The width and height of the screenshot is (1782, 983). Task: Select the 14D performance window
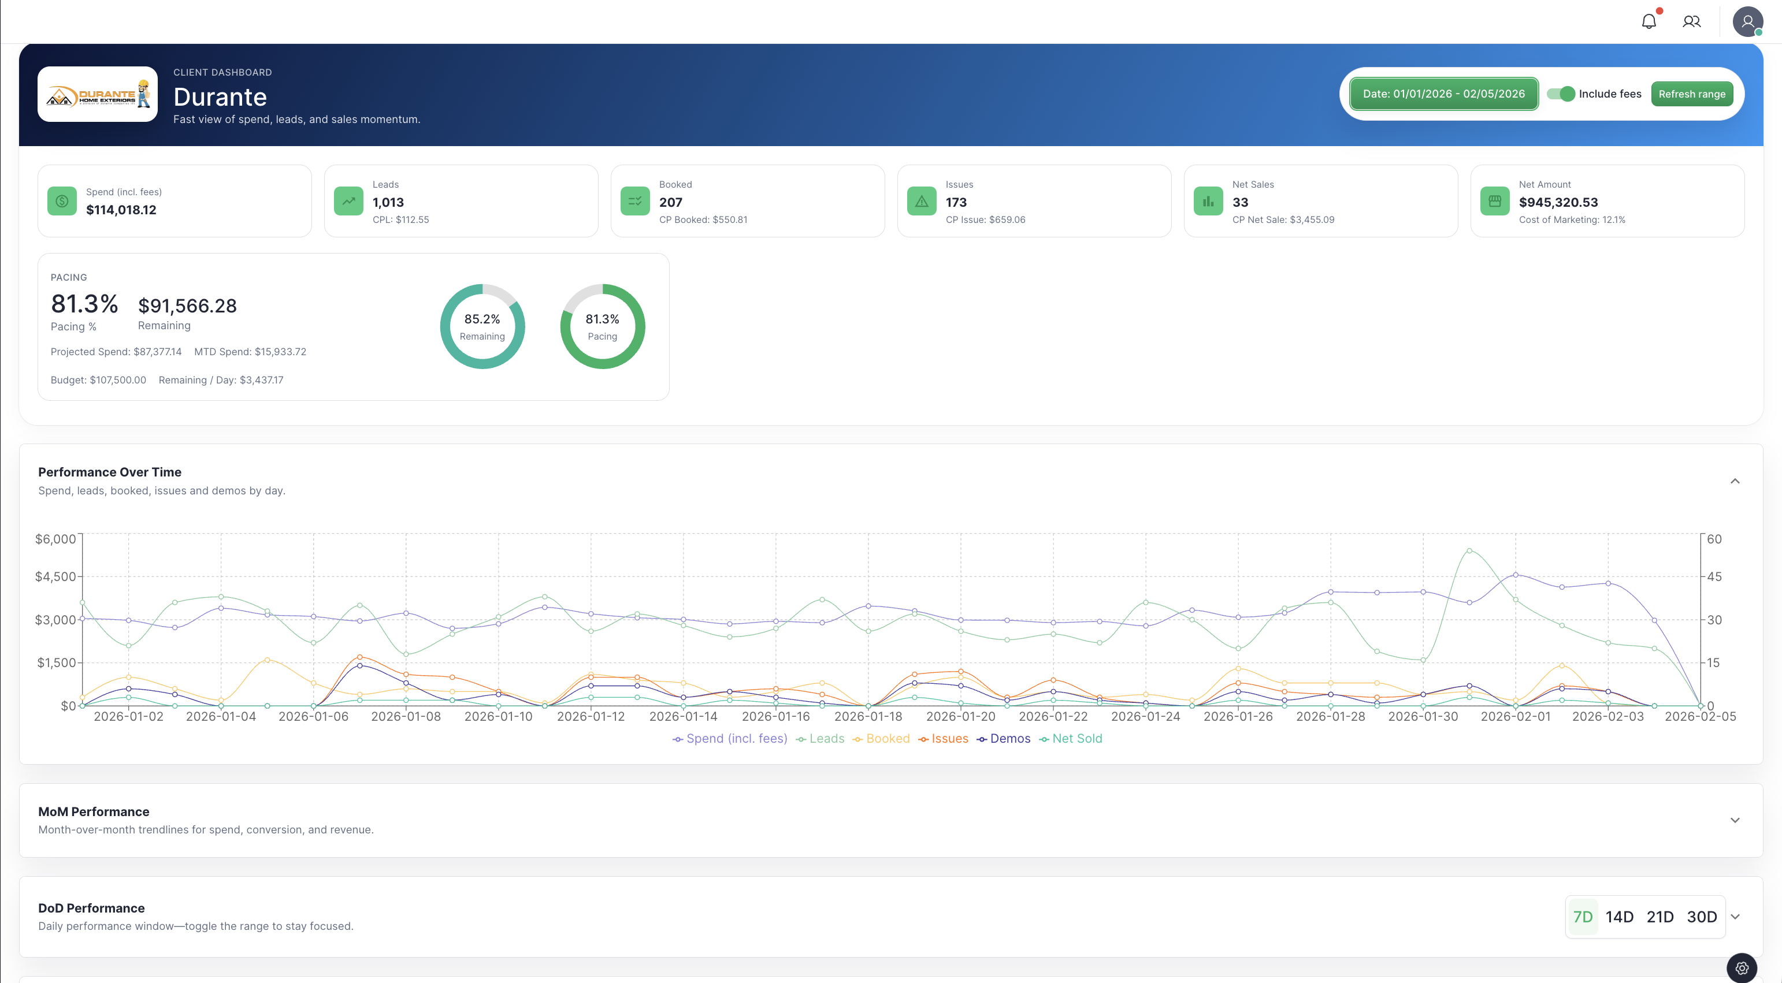(1620, 916)
